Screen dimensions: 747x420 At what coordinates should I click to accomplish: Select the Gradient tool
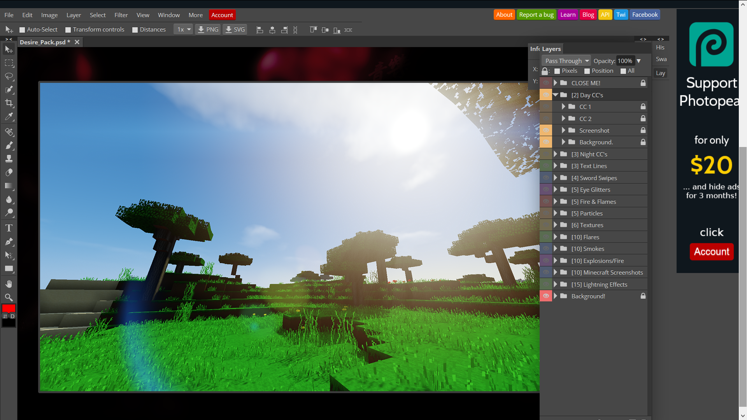tap(9, 186)
